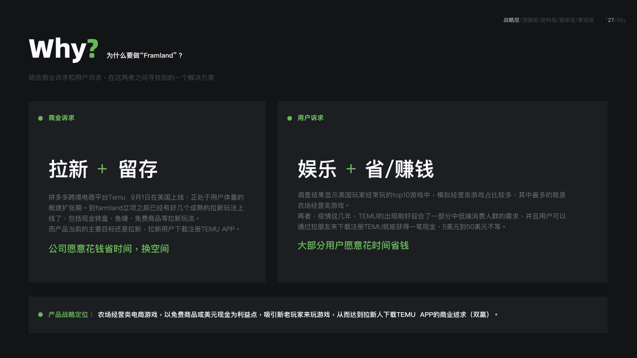The image size is (637, 358).
Task: Click the 拉新 headline text
Action: pyautogui.click(x=68, y=169)
